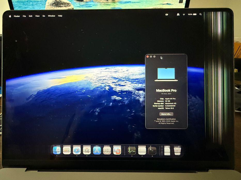241x180 pixels.
Task: Open the View menu
Action: coord(37,16)
